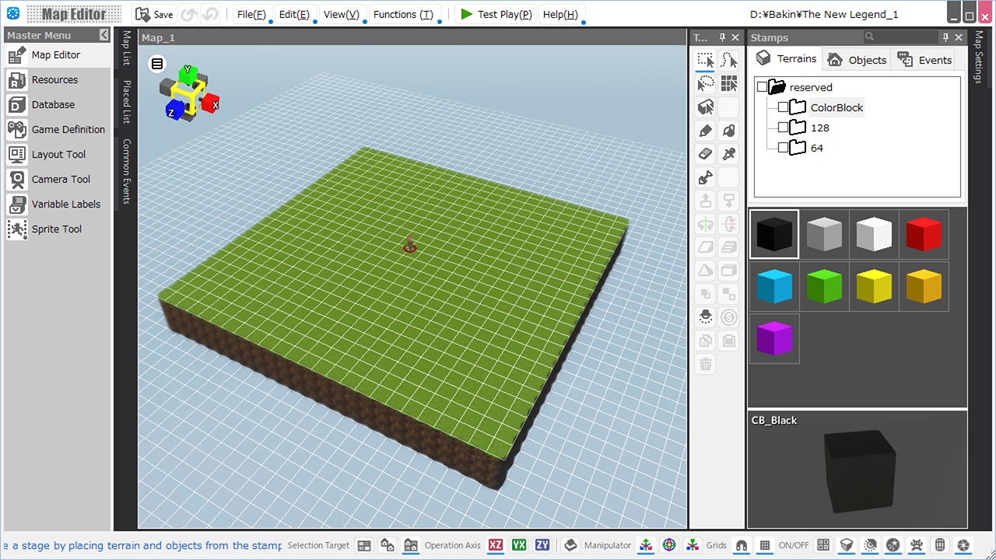Choose the eraser tool
The height and width of the screenshot is (560, 996).
[705, 154]
